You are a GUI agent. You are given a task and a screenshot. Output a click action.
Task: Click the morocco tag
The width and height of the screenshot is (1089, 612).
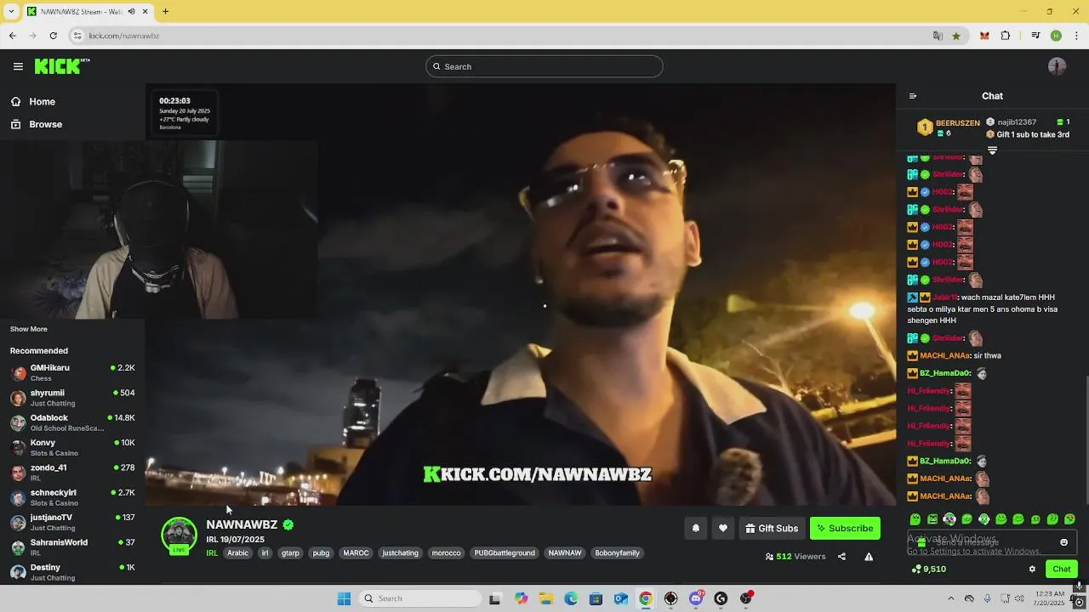pos(446,553)
